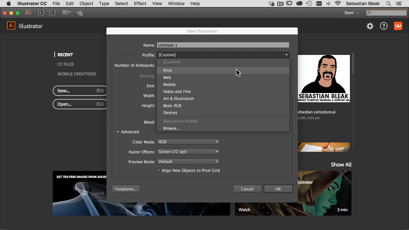Screen dimensions: 409x230
Task: Open the Preview Mode dropdown
Action: point(188,162)
